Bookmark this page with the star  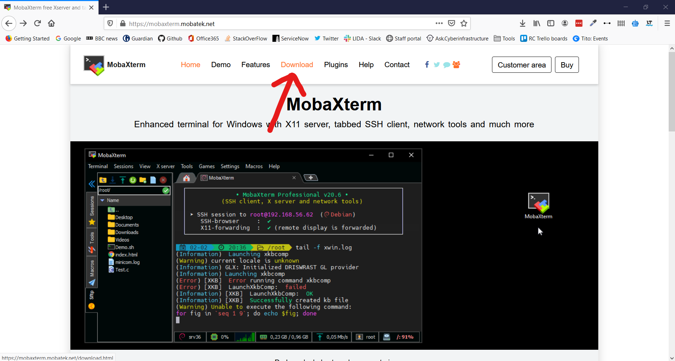(464, 23)
